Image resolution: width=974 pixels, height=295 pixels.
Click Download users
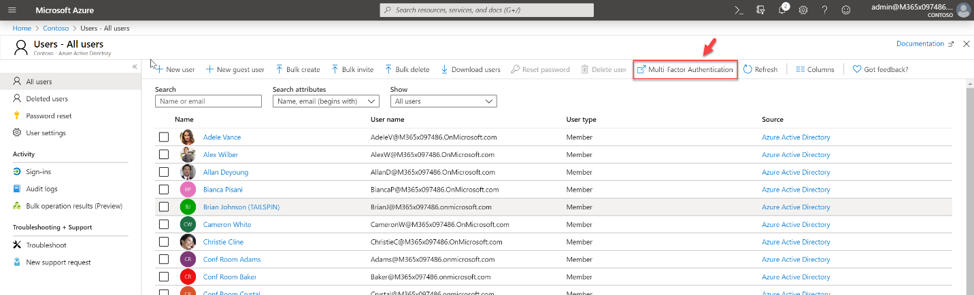470,69
